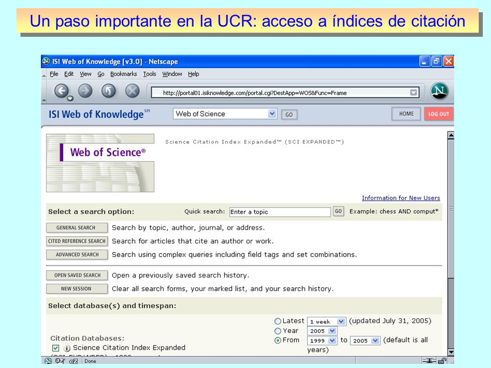Image resolution: width=491 pixels, height=368 pixels.
Task: Click 'Select database(s) and timespan:' heading
Action: pos(112,306)
